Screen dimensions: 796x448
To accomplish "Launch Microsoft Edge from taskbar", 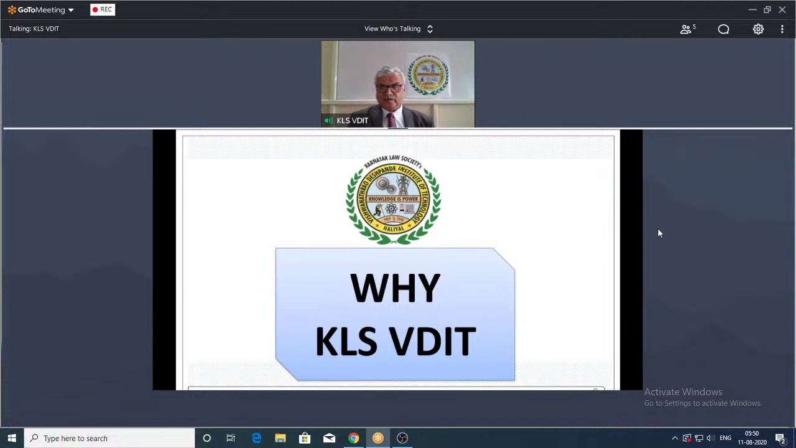I will tap(256, 438).
